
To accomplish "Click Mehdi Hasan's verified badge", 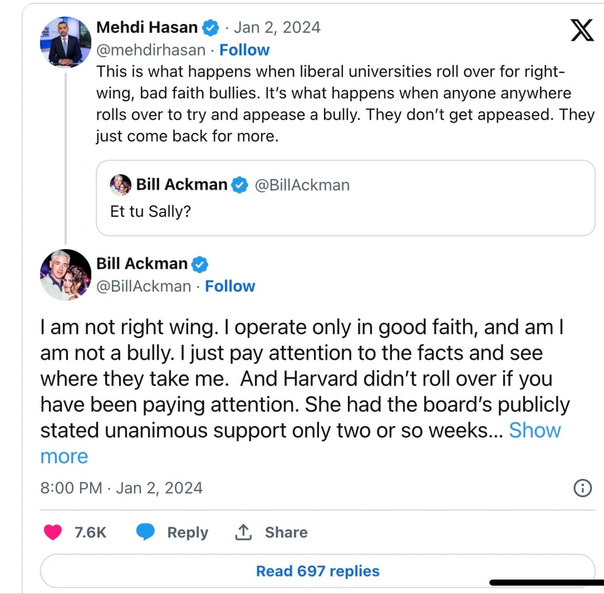I will (x=210, y=28).
